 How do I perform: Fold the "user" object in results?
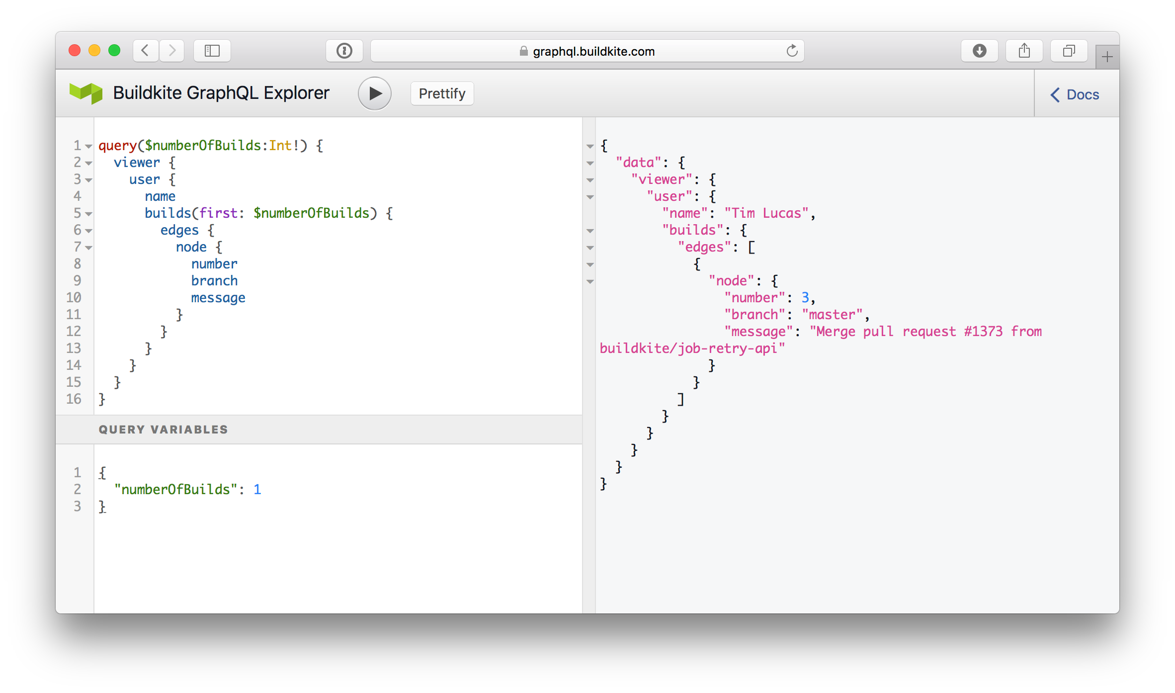pyautogui.click(x=590, y=197)
